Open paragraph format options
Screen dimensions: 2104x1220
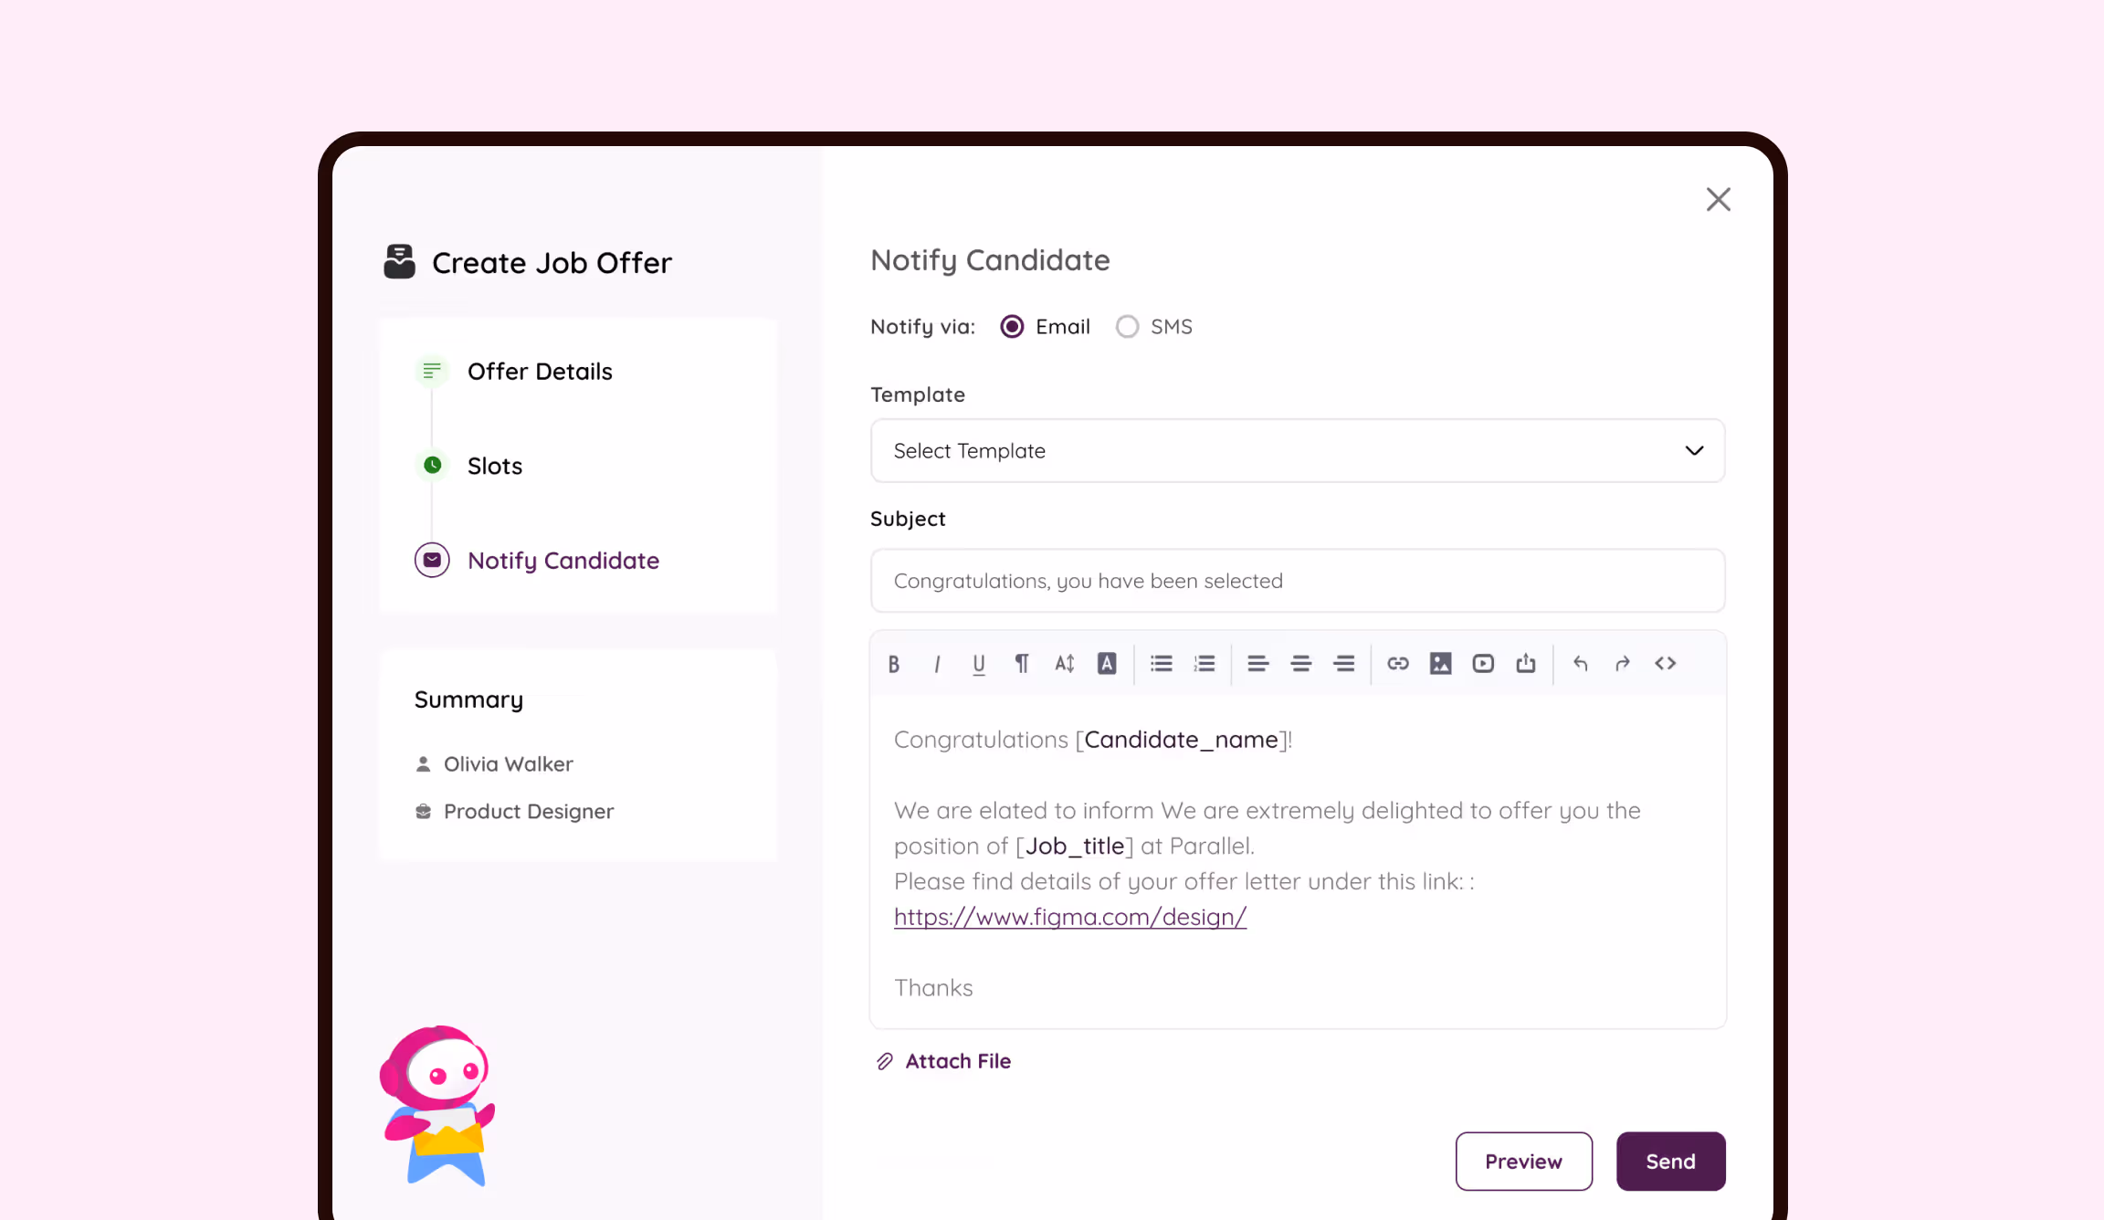(1022, 664)
